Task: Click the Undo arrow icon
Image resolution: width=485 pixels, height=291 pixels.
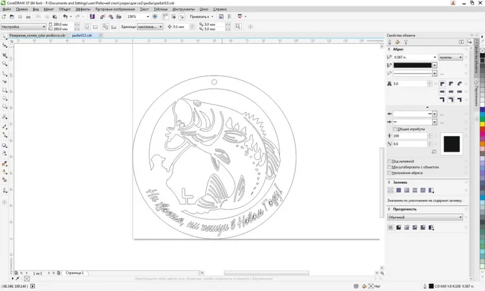Action: pyautogui.click(x=65, y=17)
